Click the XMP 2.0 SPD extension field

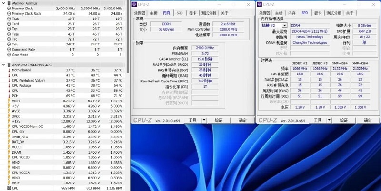[364, 31]
